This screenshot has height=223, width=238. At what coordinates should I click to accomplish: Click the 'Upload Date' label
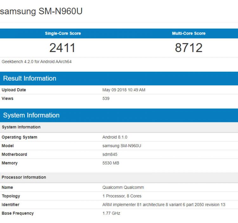pyautogui.click(x=14, y=90)
